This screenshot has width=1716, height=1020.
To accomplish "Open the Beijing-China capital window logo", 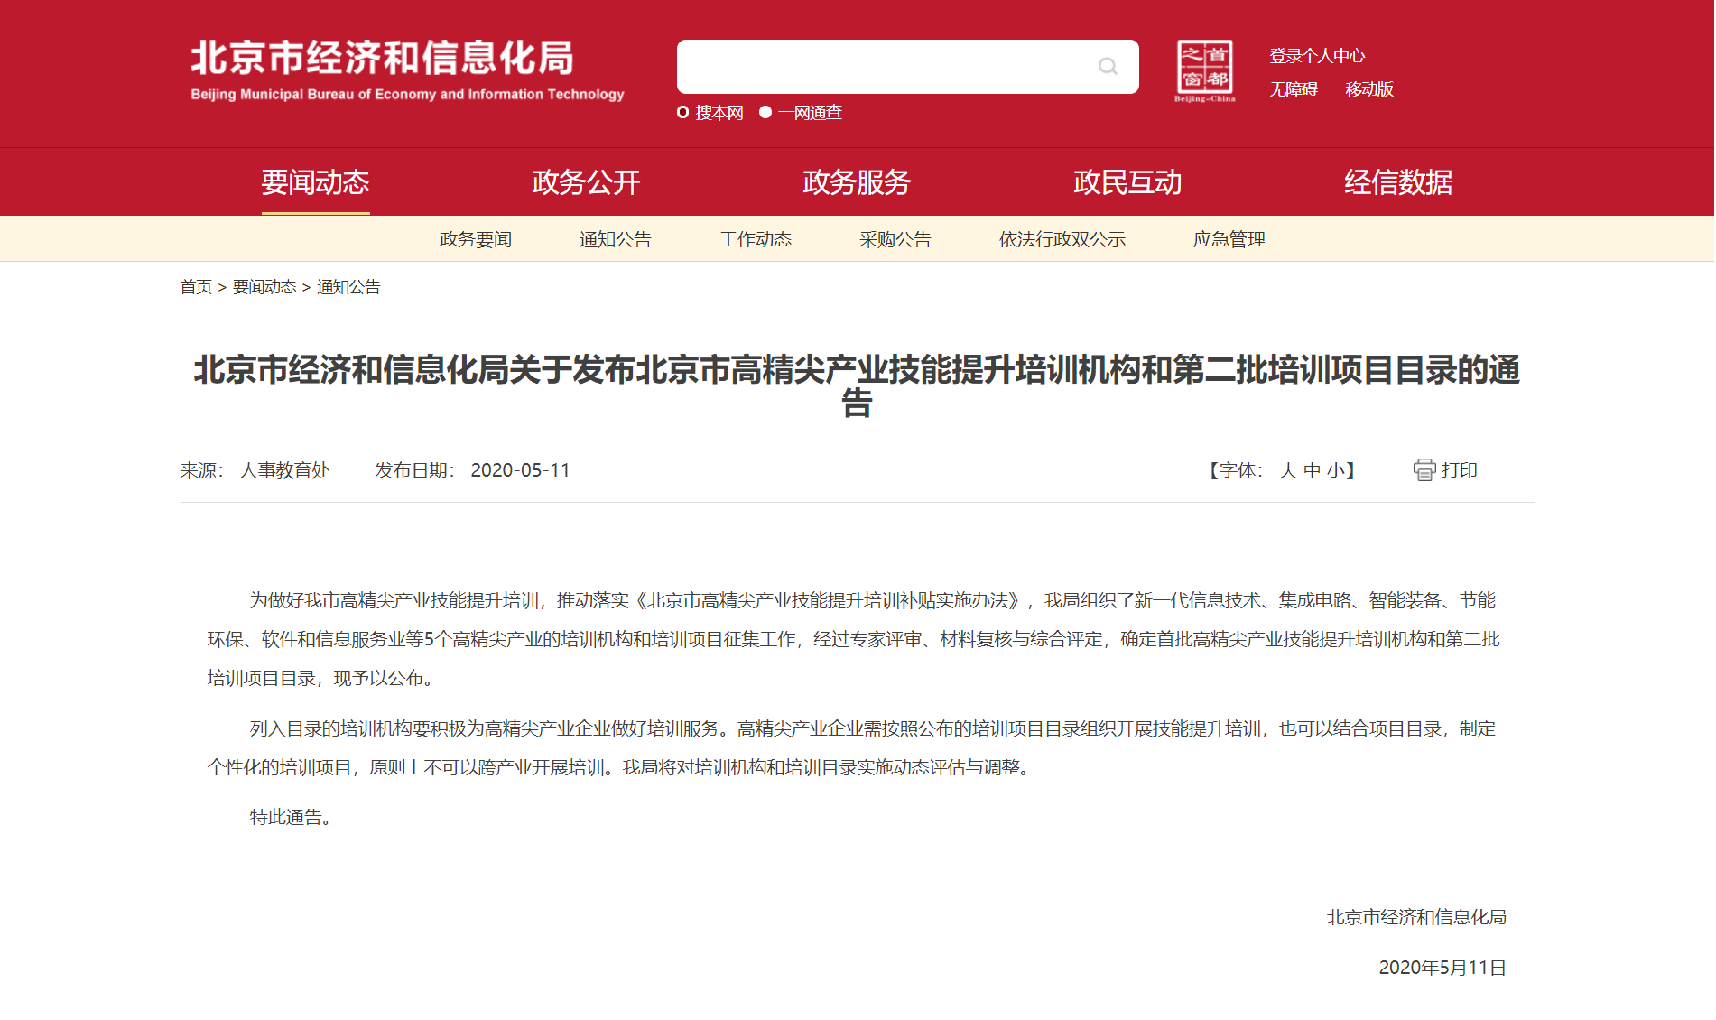I will 1205,71.
